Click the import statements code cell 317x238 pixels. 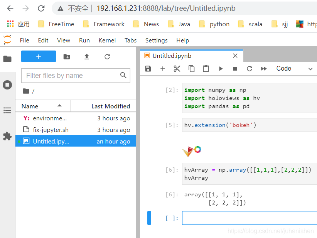250,98
